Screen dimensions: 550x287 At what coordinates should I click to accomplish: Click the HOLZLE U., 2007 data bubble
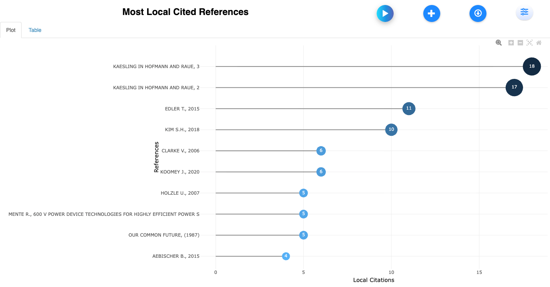coord(303,193)
